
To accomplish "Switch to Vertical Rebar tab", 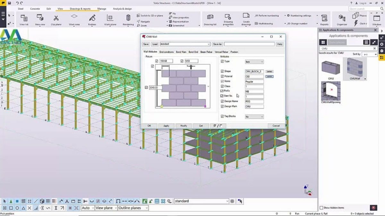I will click(x=221, y=52).
